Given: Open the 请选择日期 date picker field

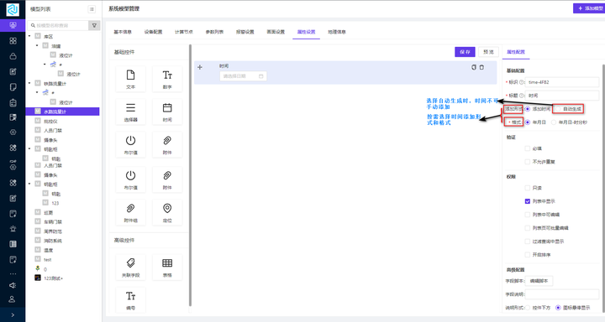Looking at the screenshot, I should 243,76.
